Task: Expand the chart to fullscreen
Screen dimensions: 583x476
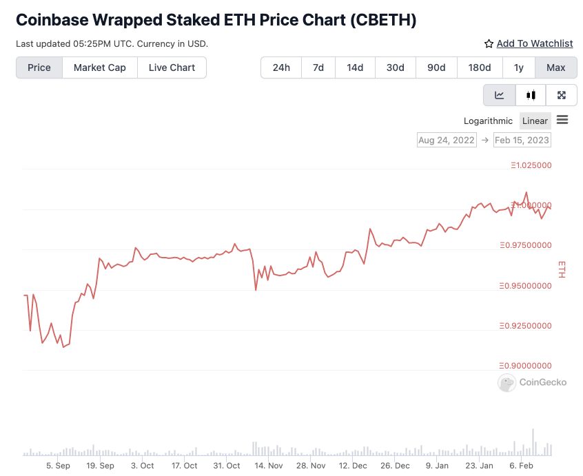Action: [562, 94]
